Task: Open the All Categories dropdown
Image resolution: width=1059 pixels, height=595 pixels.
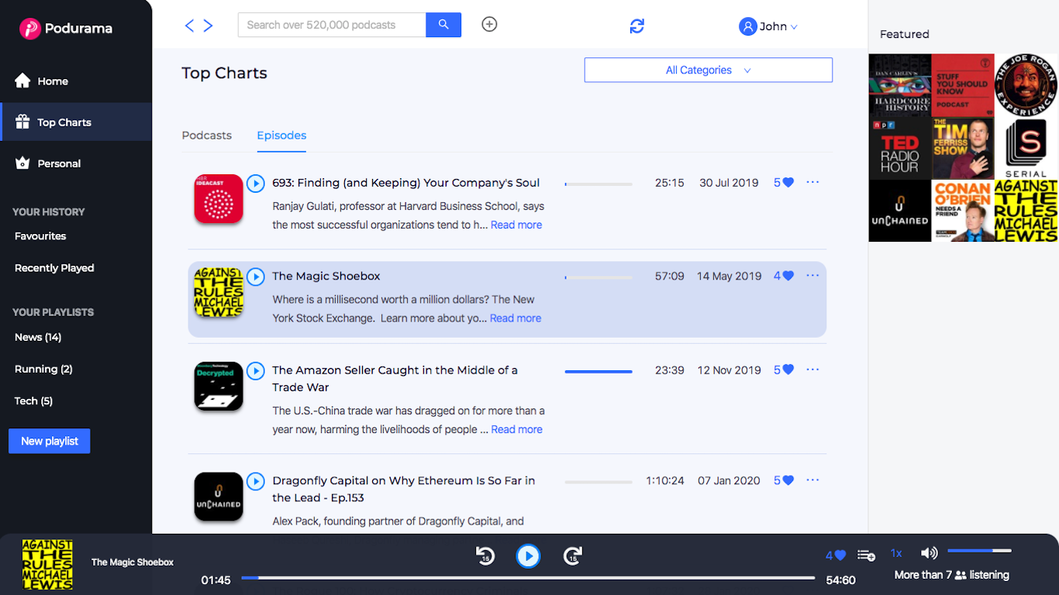Action: click(708, 70)
